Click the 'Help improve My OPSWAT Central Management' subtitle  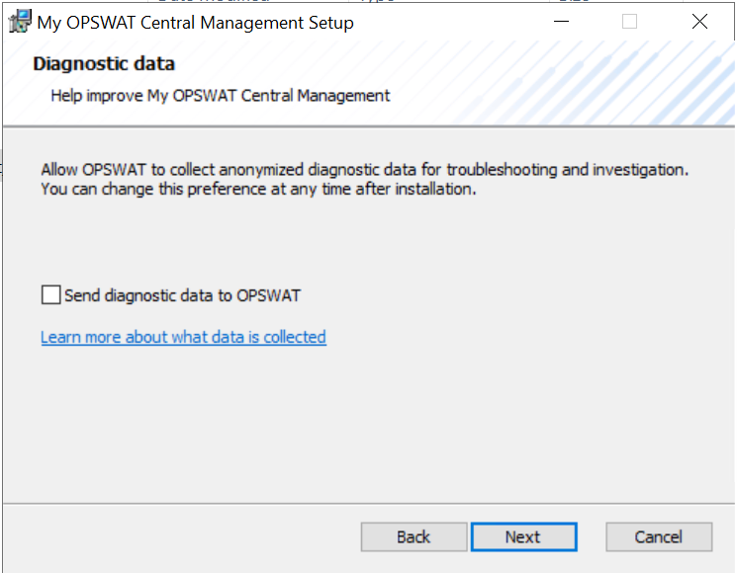(221, 96)
